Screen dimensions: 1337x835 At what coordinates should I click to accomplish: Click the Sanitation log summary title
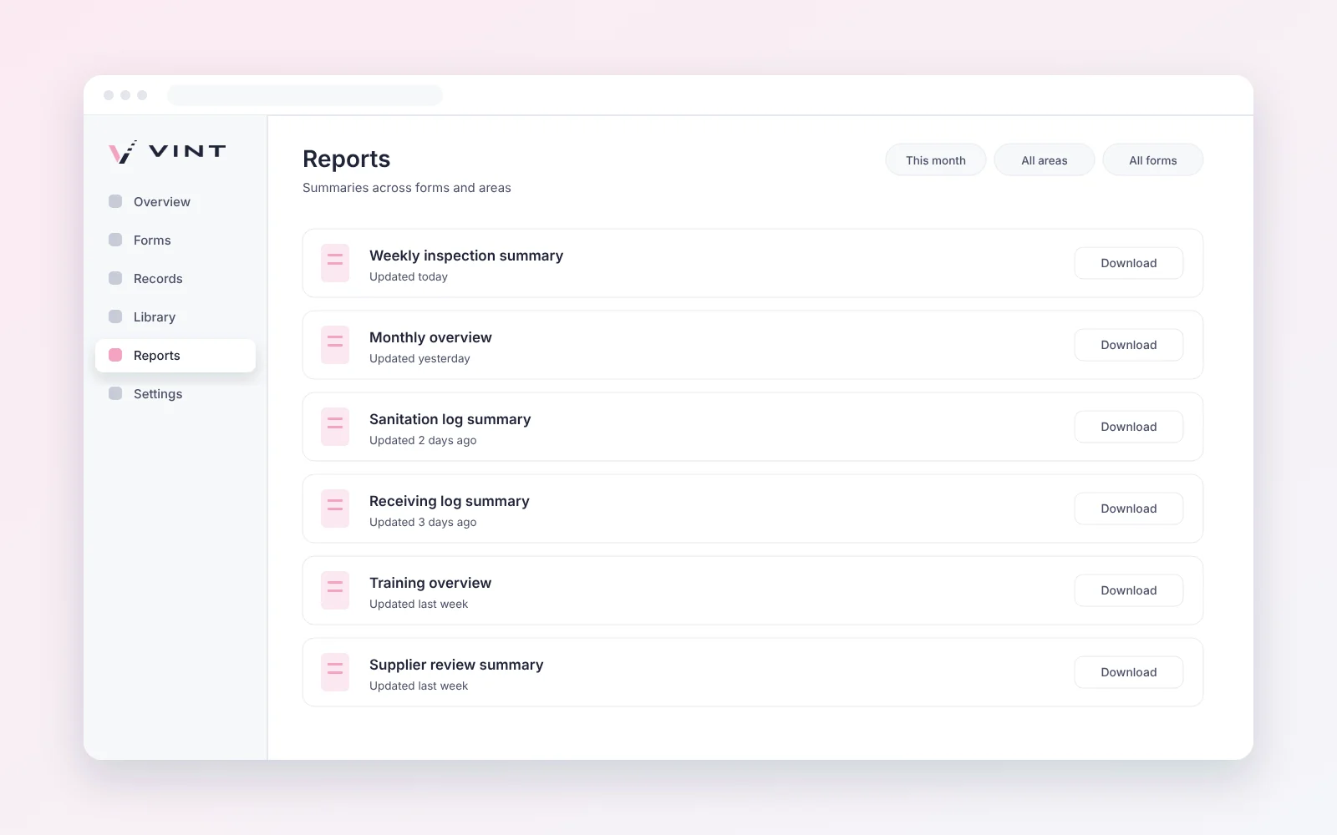point(450,419)
